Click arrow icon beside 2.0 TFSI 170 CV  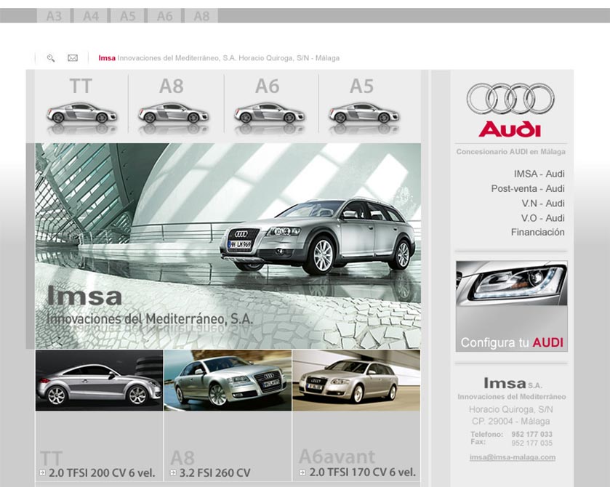302,472
